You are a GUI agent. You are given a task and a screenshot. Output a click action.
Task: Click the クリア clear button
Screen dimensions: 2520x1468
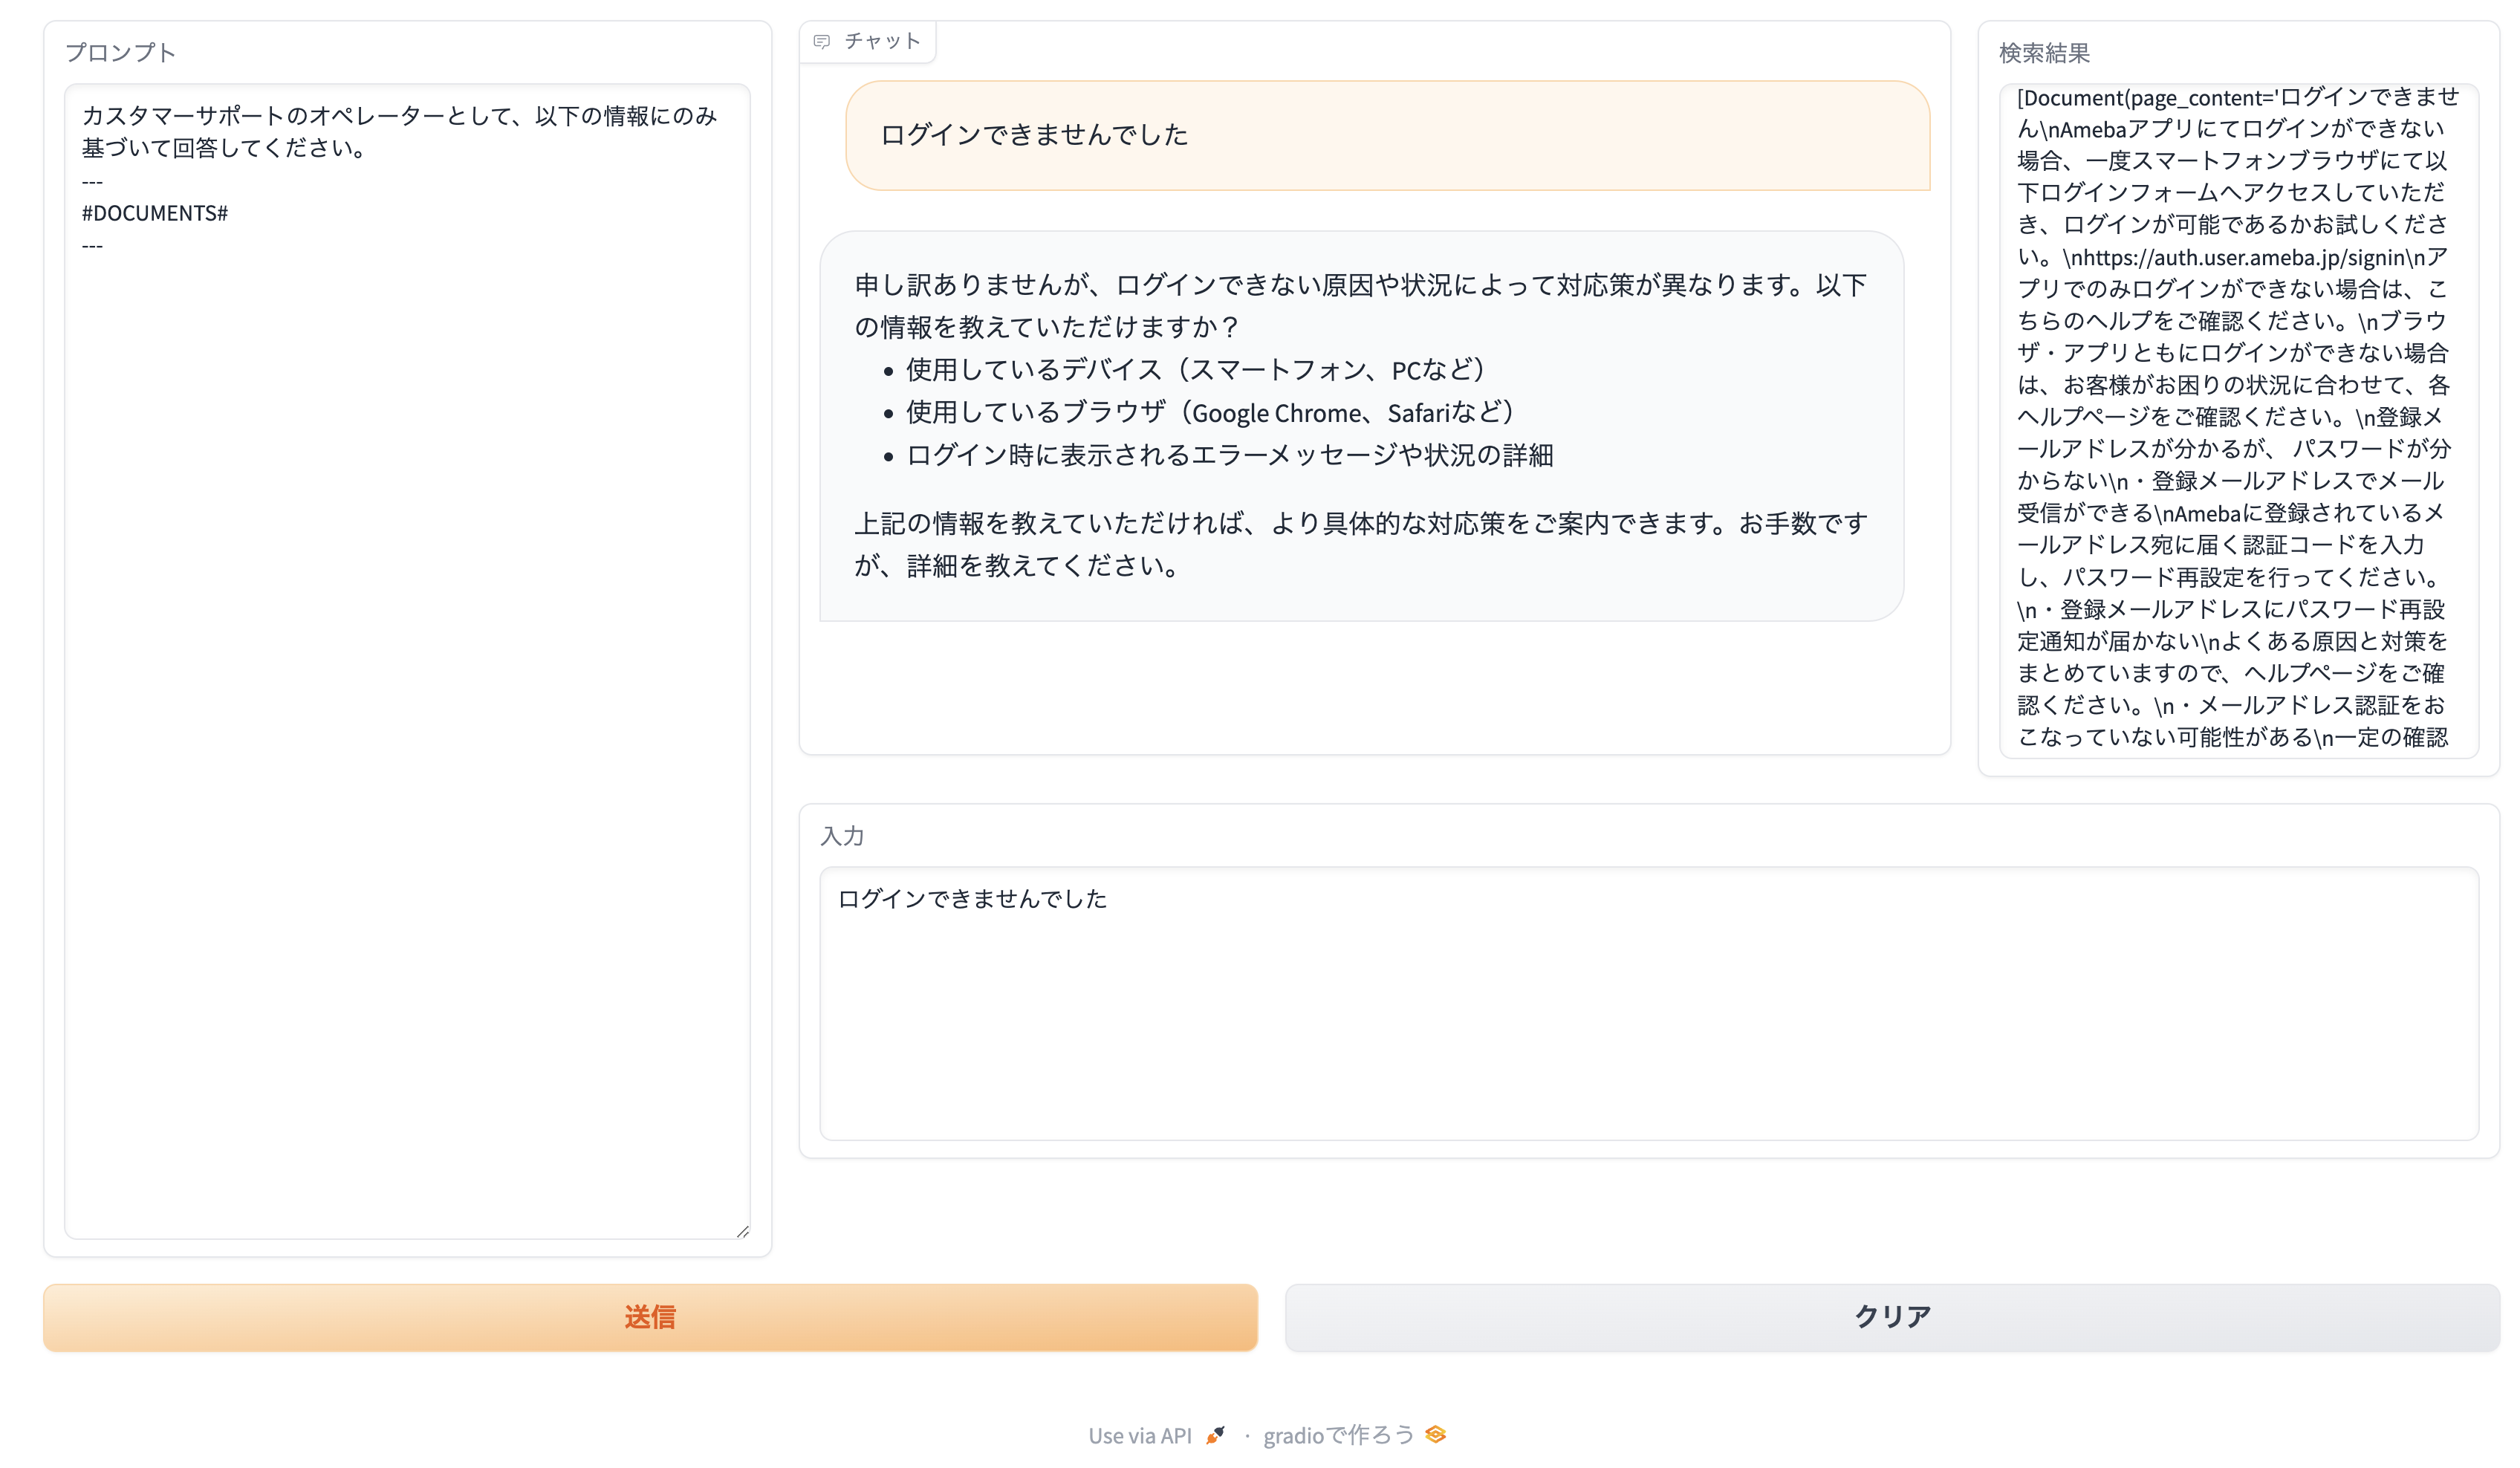click(1892, 1317)
